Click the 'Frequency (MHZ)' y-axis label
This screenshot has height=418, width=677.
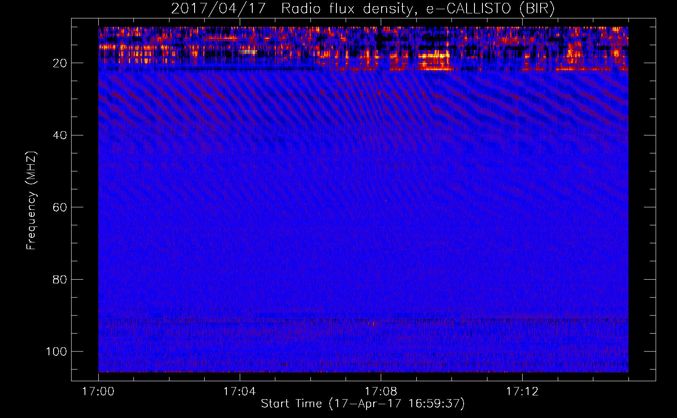[31, 200]
